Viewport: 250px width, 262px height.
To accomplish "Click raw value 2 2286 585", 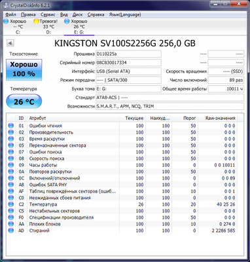I will click(223, 231).
